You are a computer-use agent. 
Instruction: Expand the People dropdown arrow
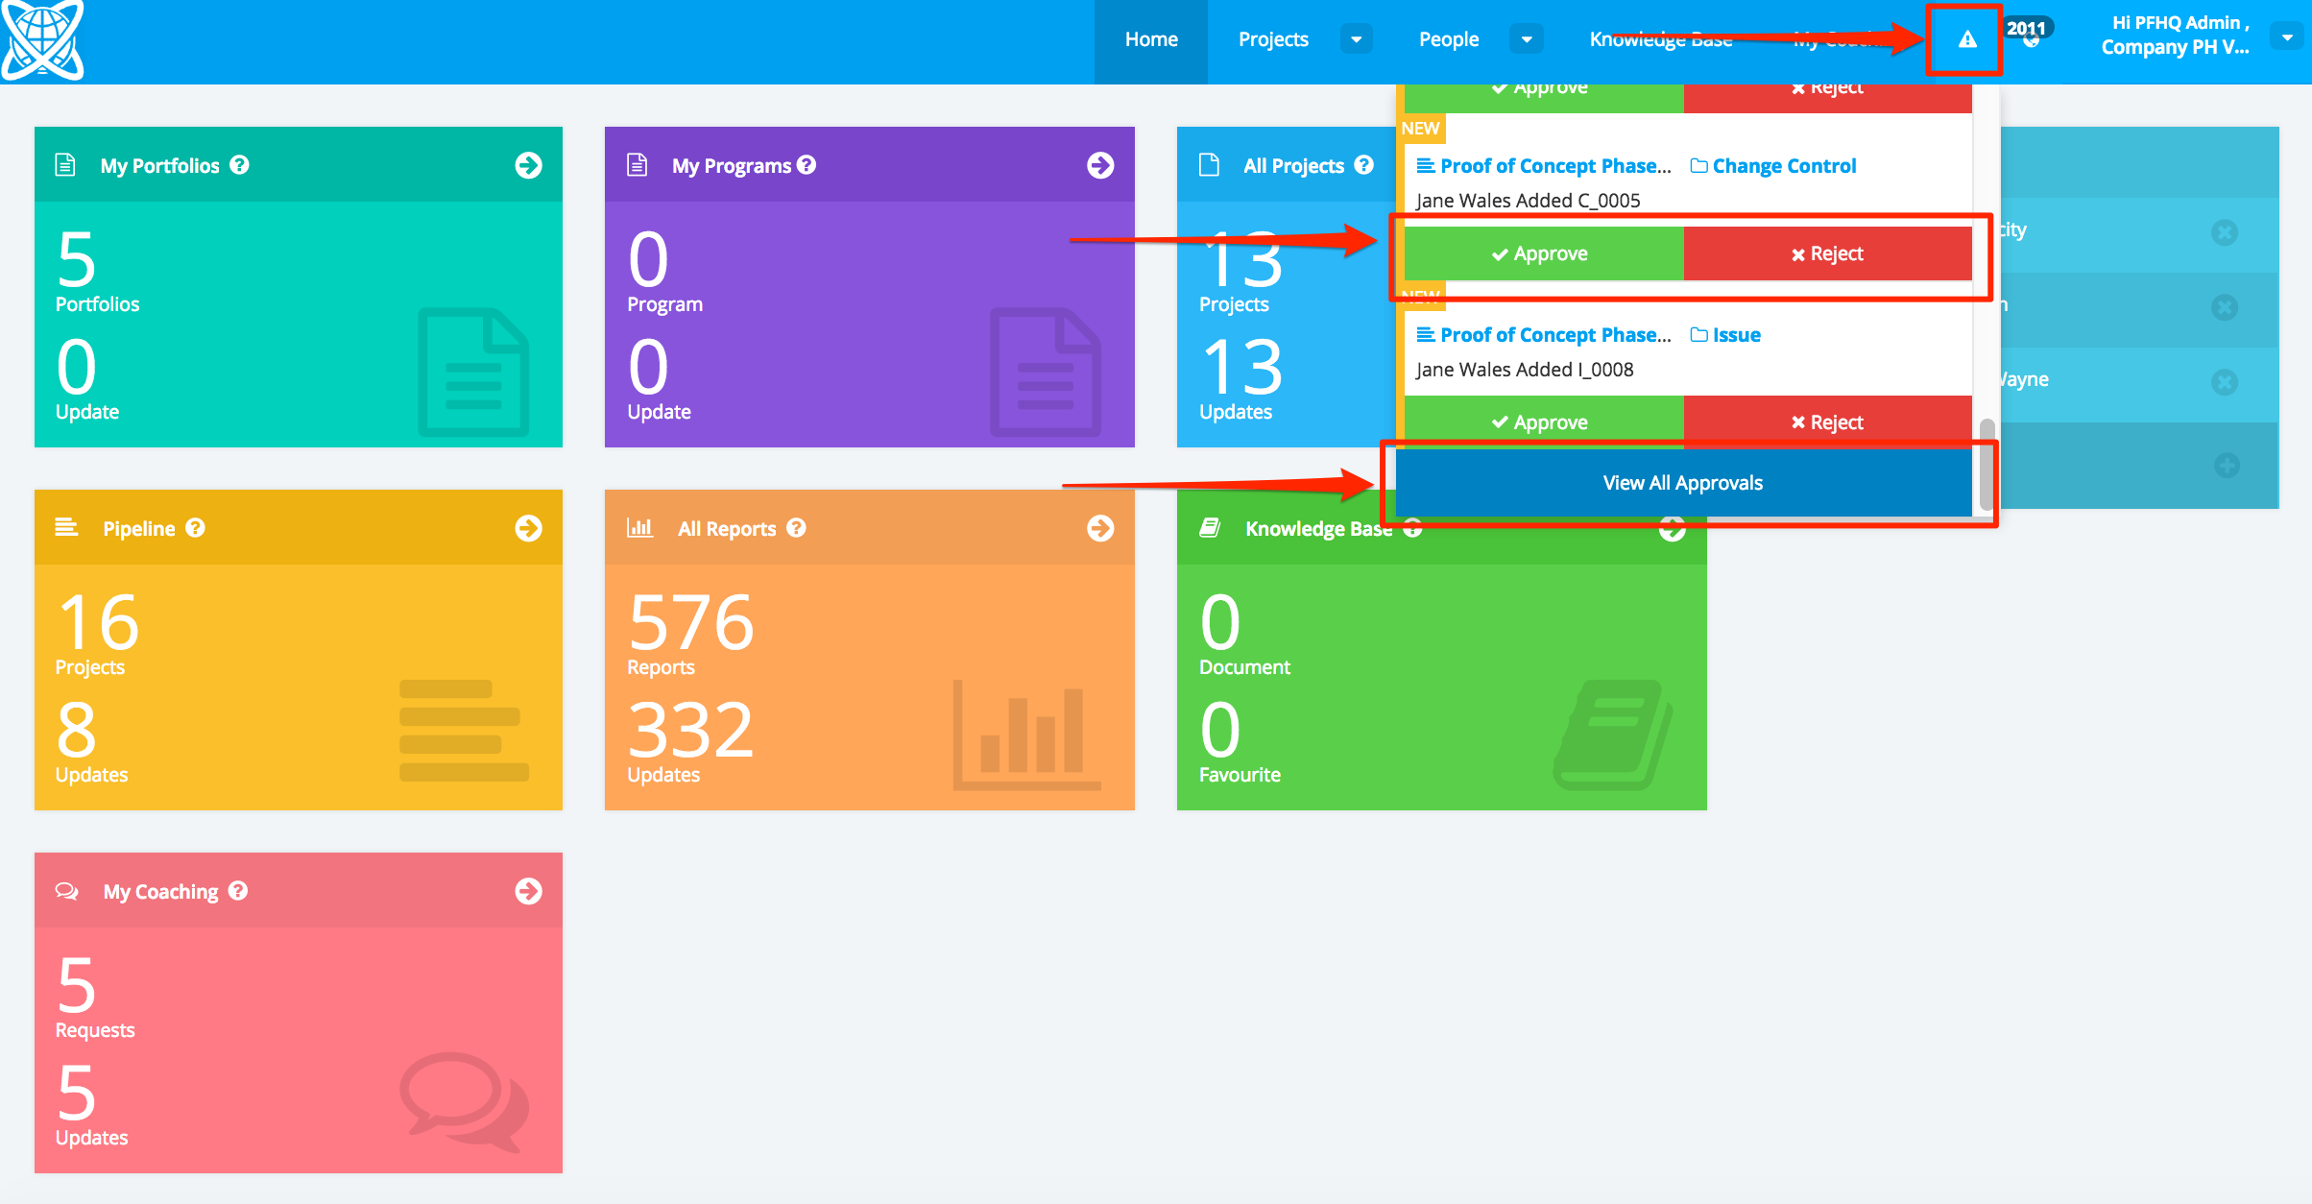(1526, 39)
